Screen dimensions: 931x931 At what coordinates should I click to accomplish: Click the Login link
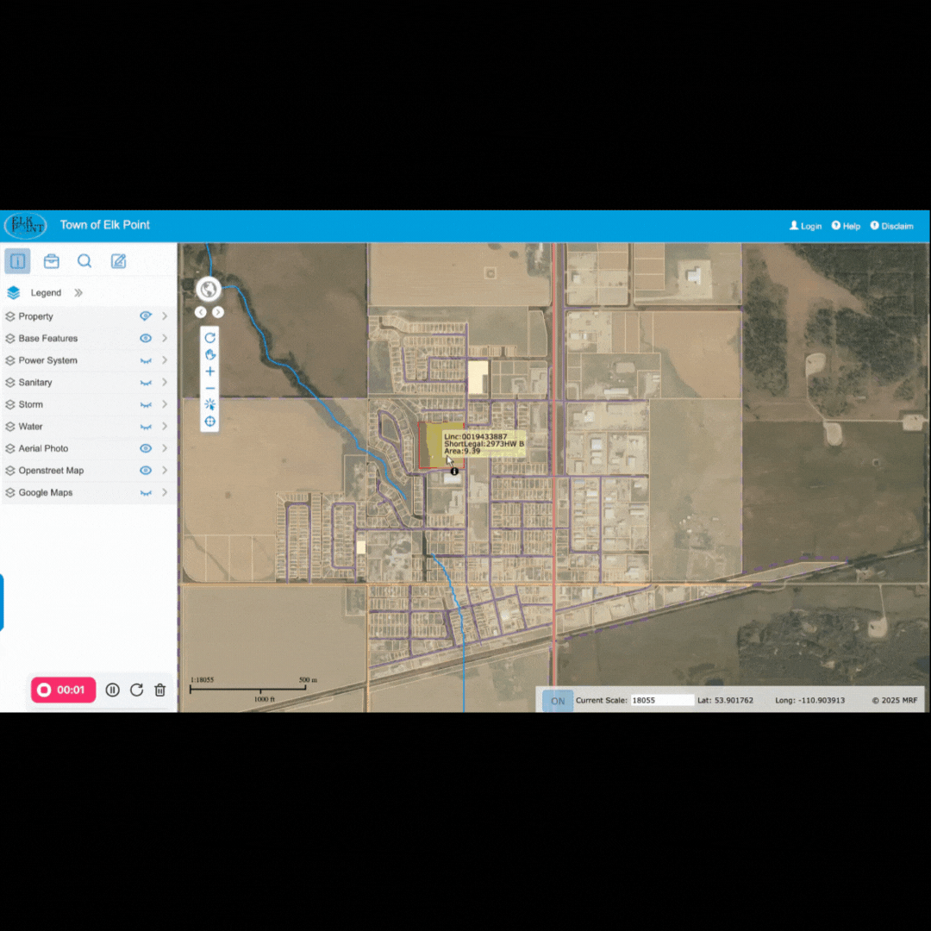805,226
